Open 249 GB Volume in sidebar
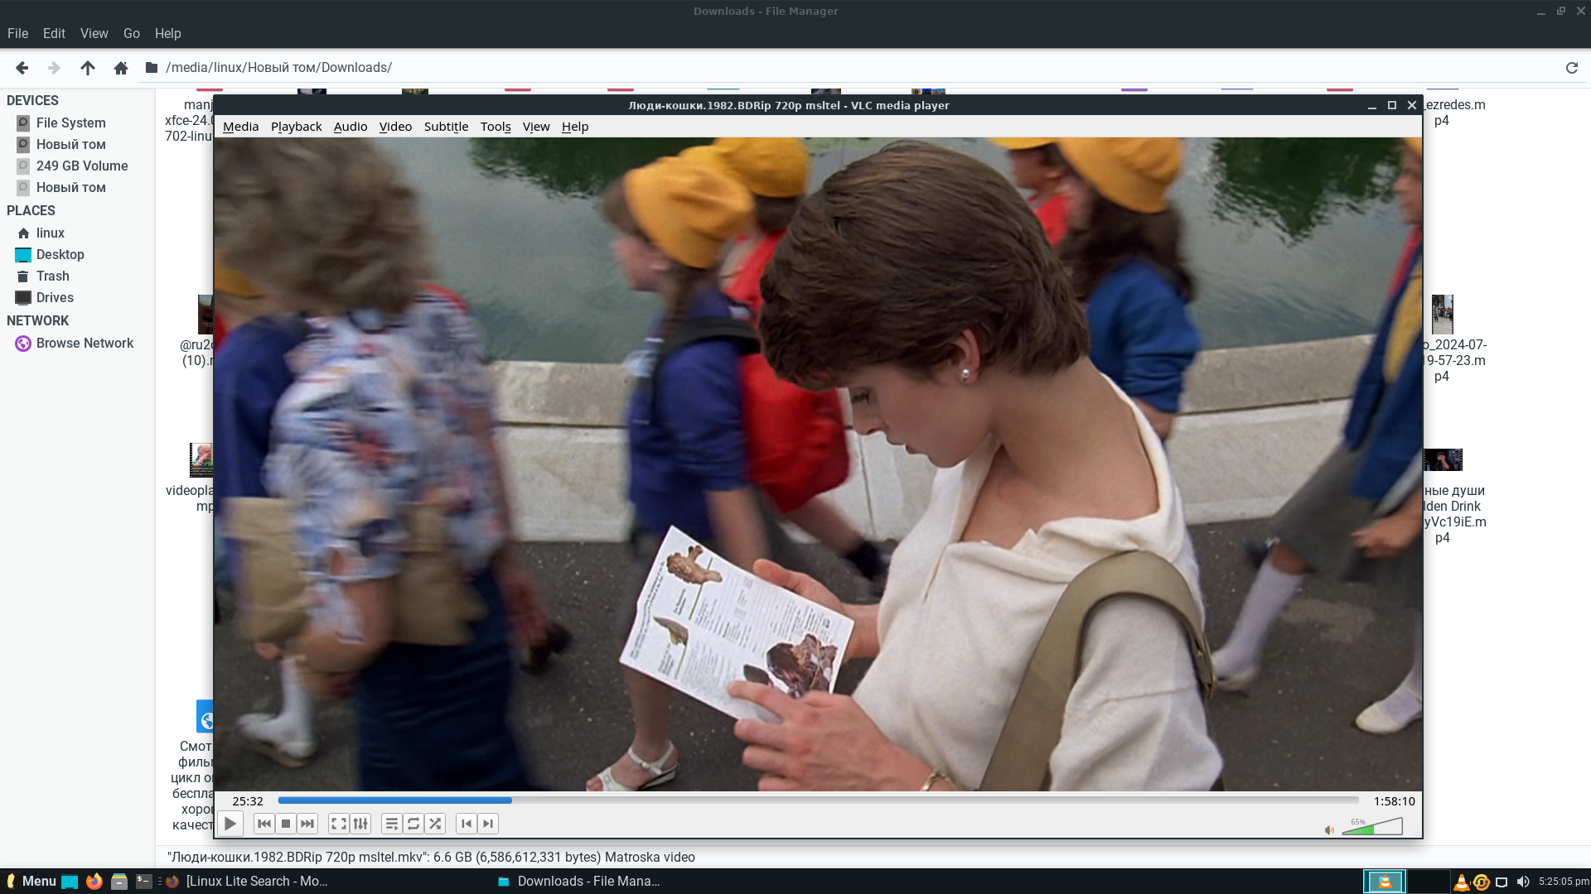Image resolution: width=1591 pixels, height=894 pixels. pyautogui.click(x=81, y=166)
